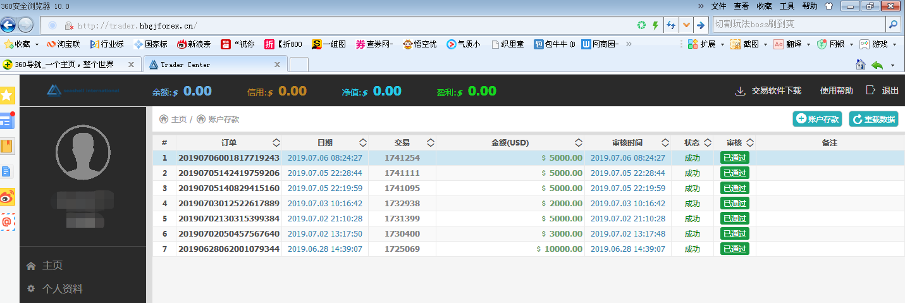Click the yellow star favorites sidebar icon
The height and width of the screenshot is (303, 905).
[7, 96]
